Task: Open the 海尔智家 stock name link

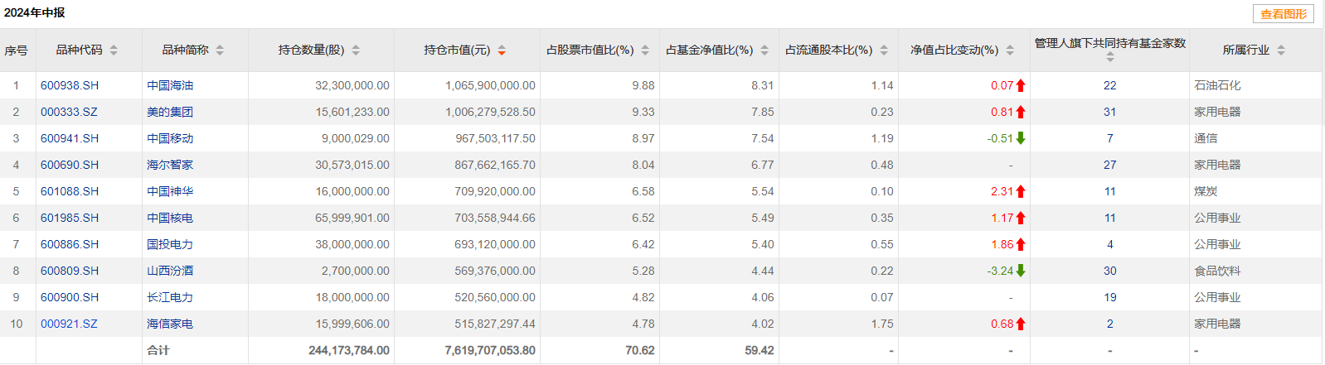Action: pyautogui.click(x=170, y=165)
